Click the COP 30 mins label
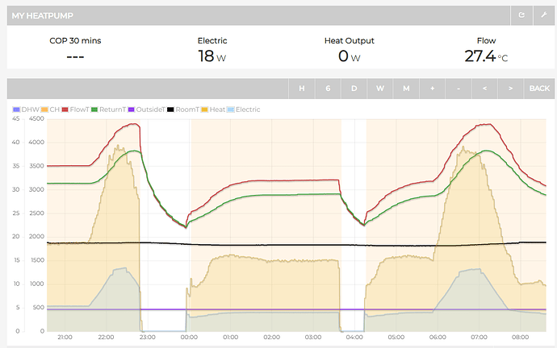Viewport: 557px width, 348px height. point(75,41)
